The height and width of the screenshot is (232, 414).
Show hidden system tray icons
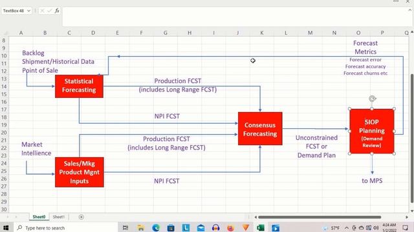point(347,227)
